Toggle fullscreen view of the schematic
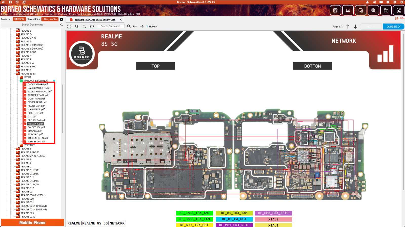 (69, 27)
